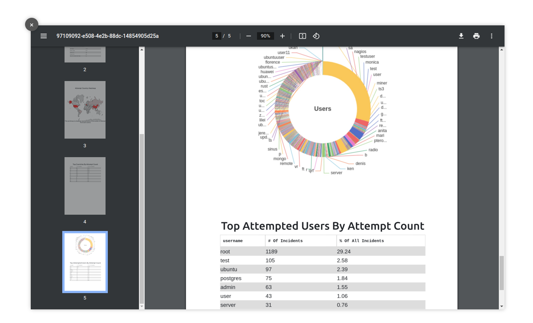Click the document title in toolbar
Image resolution: width=533 pixels, height=323 pixels.
[107, 36]
